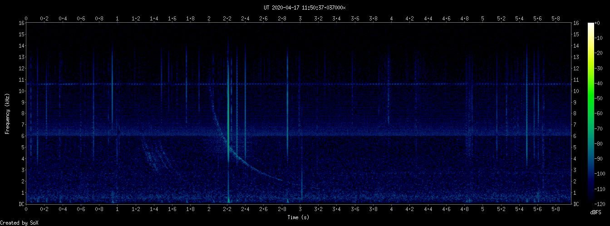Click '5.8' on the top time axis
Image resolution: width=610 pixels, height=226 pixels.
(556, 18)
